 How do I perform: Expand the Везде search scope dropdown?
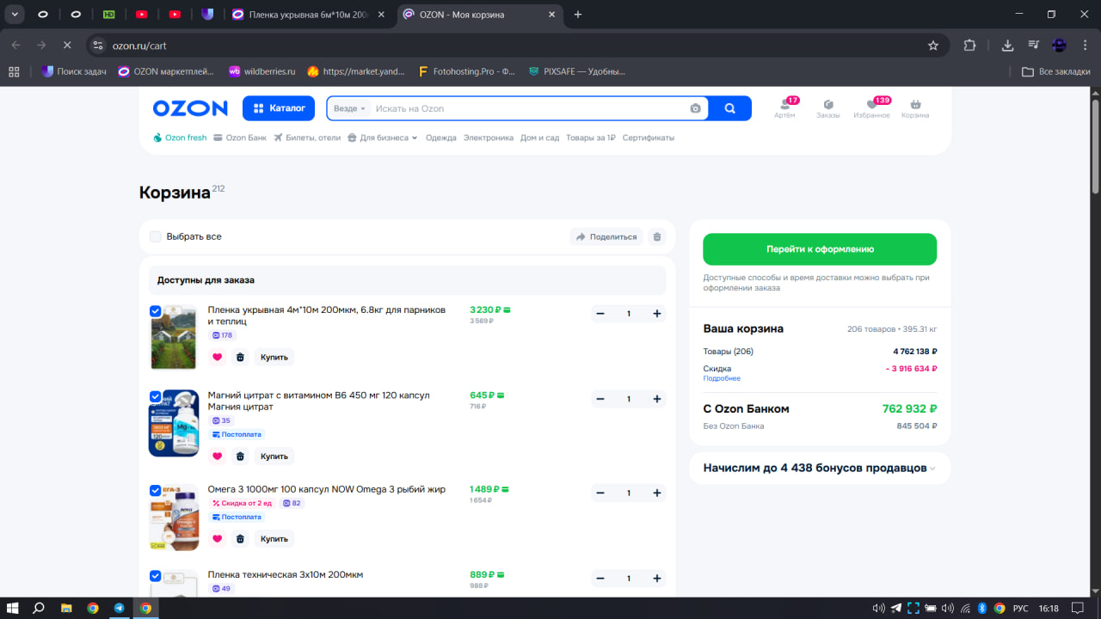(x=349, y=108)
